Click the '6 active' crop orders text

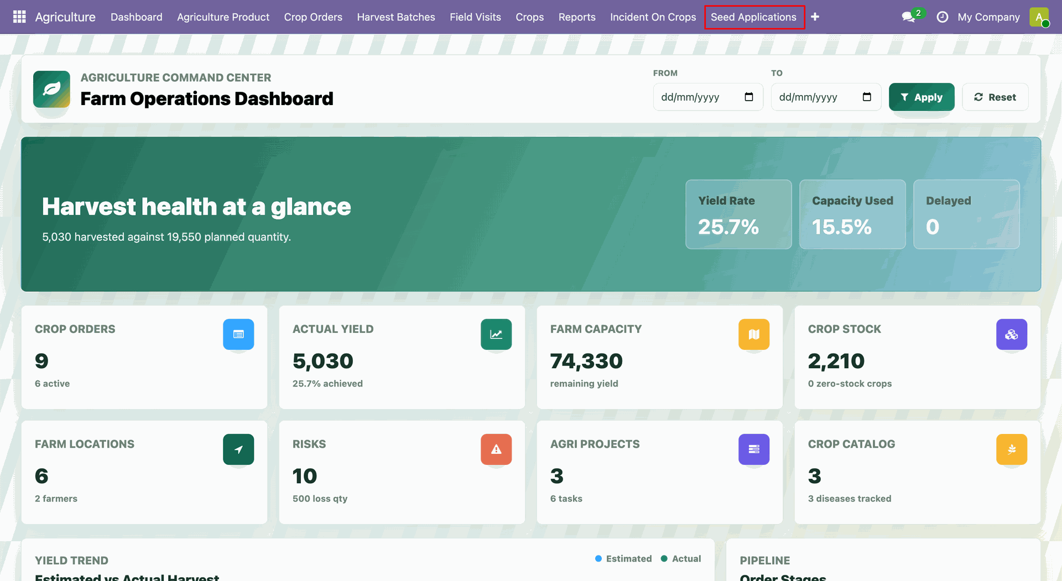(53, 384)
